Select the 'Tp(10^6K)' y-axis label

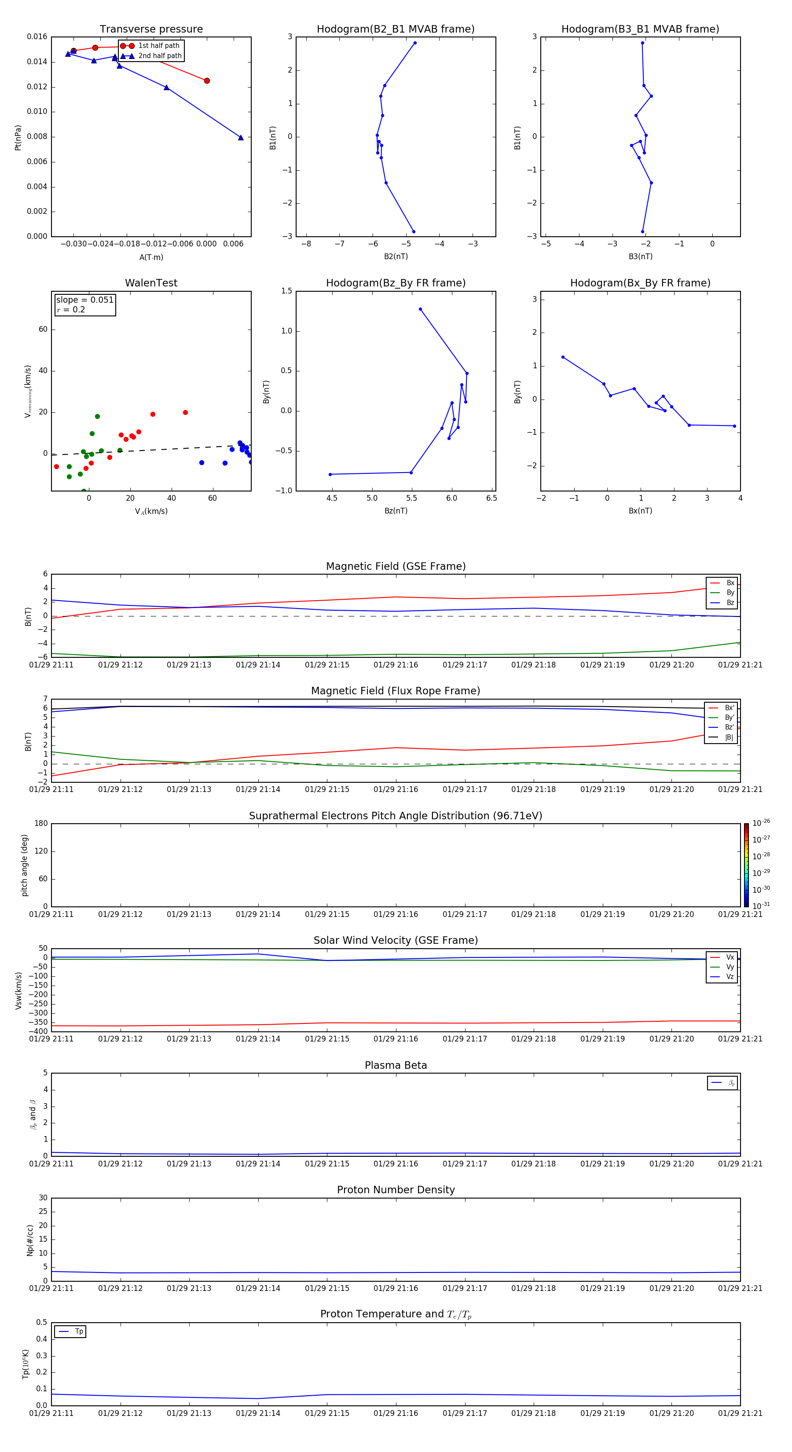pyautogui.click(x=26, y=1364)
